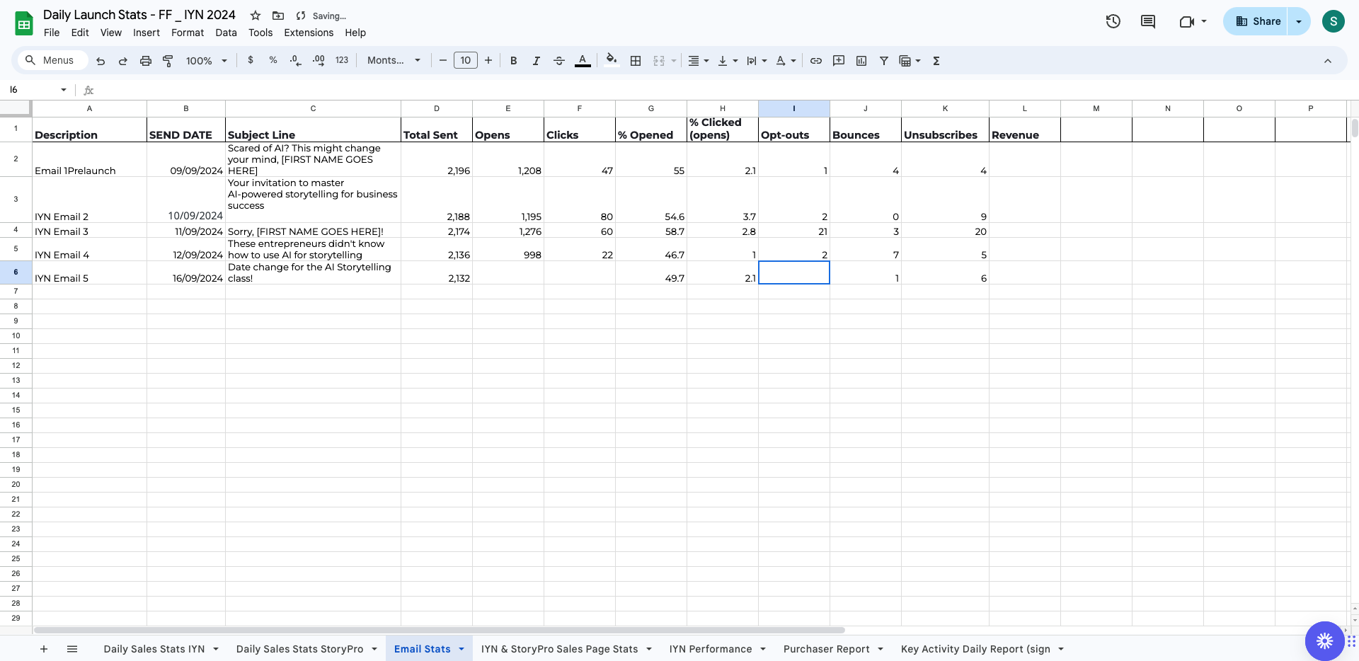Increase font size with plus button
The image size is (1359, 661).
pos(488,61)
